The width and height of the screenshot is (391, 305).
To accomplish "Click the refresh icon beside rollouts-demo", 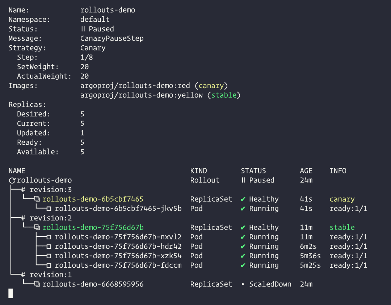I will [12, 180].
